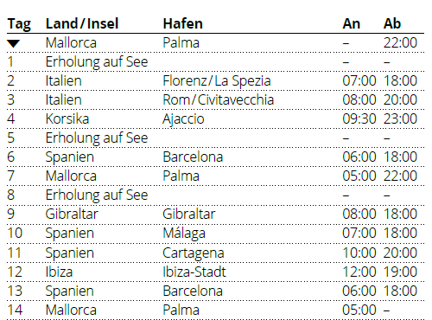Select Gibraltar port on day 9
The width and height of the screenshot is (432, 320).
coord(189,214)
